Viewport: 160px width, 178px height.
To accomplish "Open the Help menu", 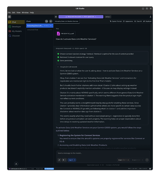I will click(x=32, y=13).
